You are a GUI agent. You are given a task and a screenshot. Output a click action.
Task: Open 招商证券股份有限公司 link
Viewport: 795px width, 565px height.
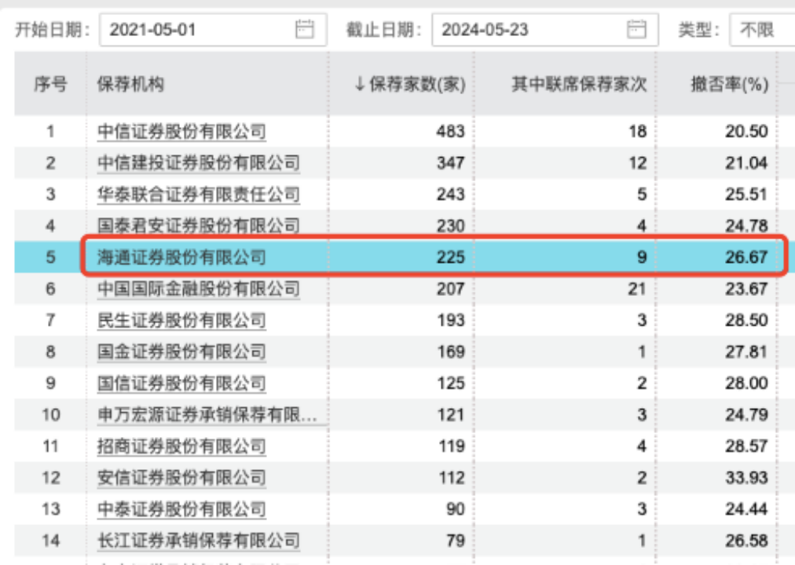click(181, 446)
